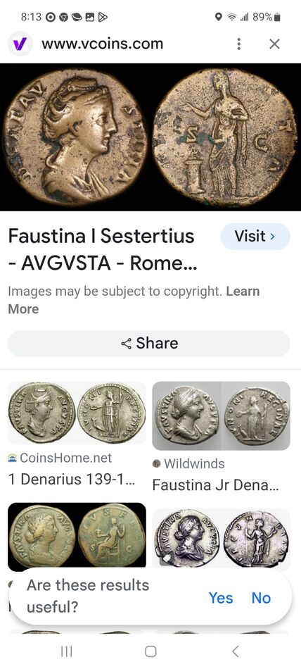Viewport: 301px width, 669px height.
Task: Open the Wildwinds Faustina Jr thumbnail
Action: pos(221,415)
